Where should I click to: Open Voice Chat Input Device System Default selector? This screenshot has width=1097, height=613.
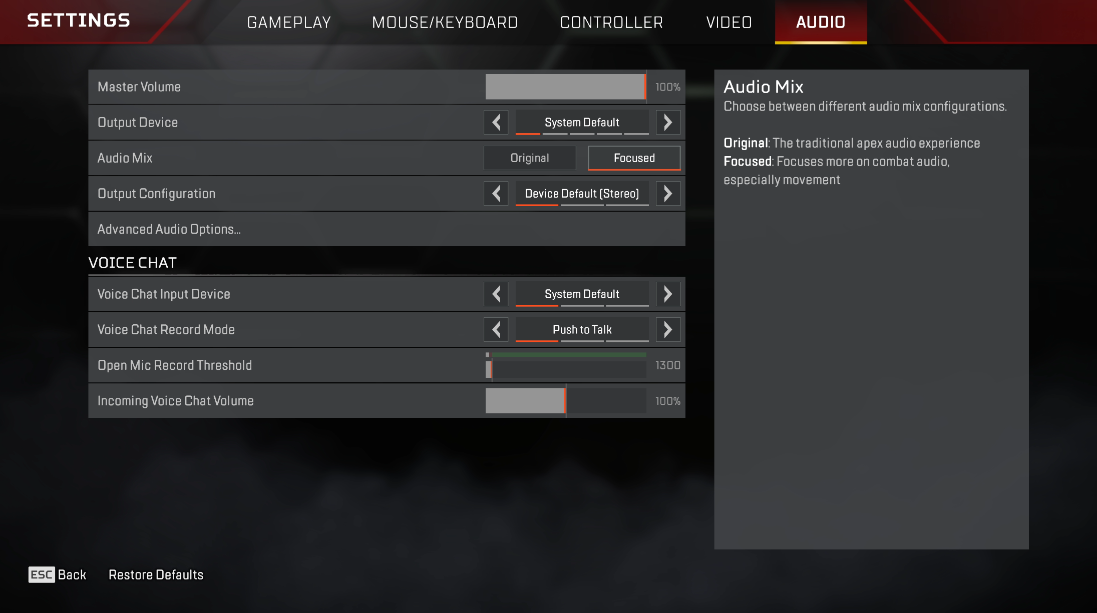(582, 294)
